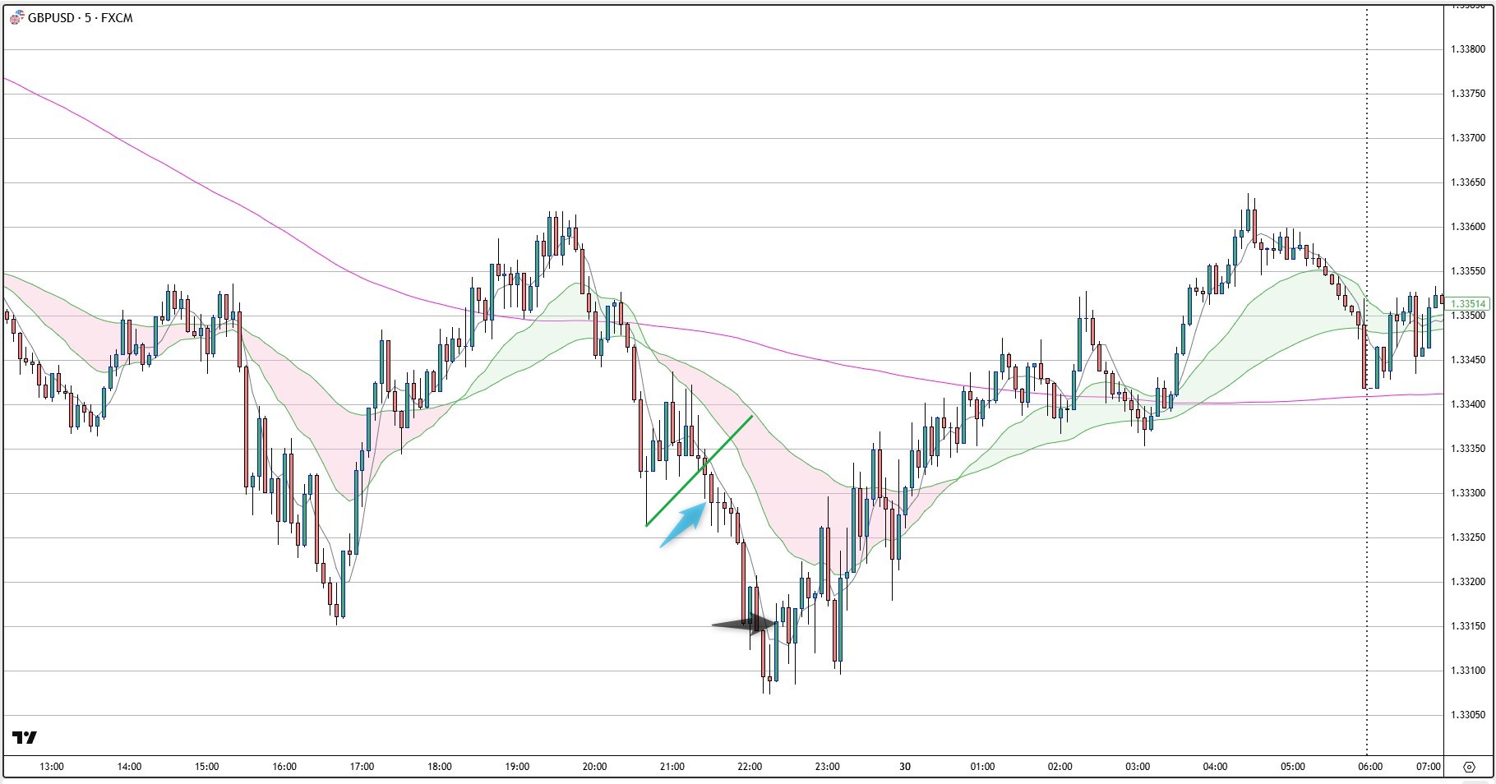Click the 1.33400 price axis label
This screenshot has width=1496, height=784.
point(1467,404)
